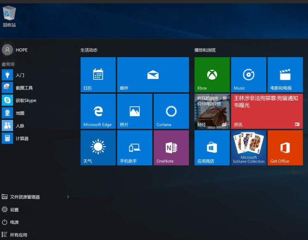Click the 电源 power option
This screenshot has height=240, width=308.
coord(14,222)
